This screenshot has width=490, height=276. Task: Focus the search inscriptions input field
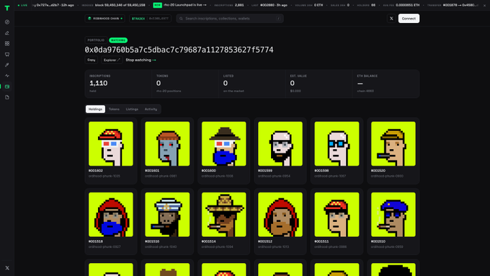pos(230,19)
